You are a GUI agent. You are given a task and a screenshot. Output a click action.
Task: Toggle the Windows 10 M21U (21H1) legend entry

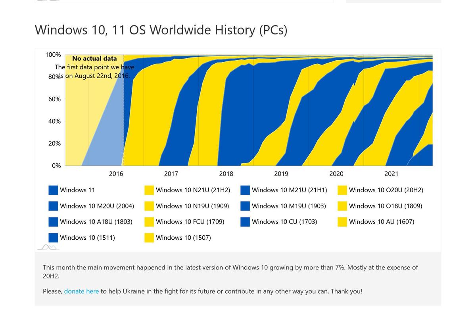click(284, 190)
